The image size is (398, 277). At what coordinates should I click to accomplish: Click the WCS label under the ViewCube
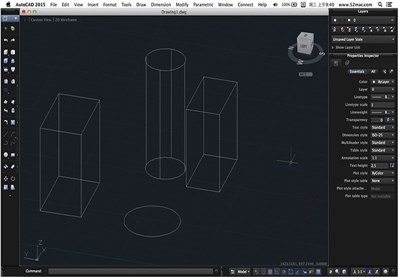click(306, 74)
